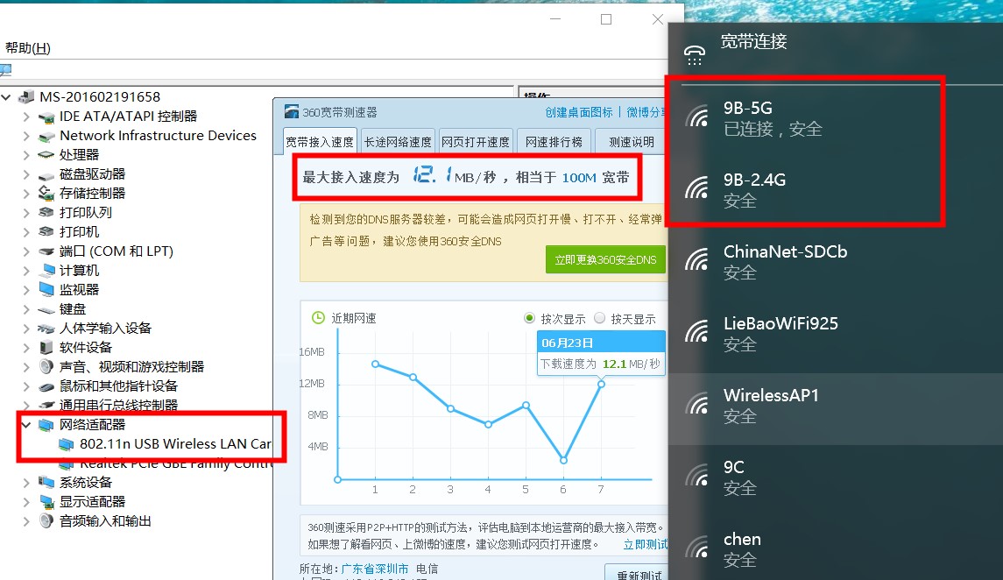This screenshot has height=580, width=1003.
Task: Click the 计算机 computer icon
Action: (47, 271)
